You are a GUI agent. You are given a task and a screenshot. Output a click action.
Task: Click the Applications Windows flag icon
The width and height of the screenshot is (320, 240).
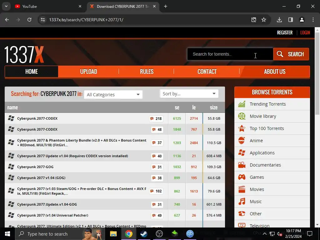click(242, 152)
